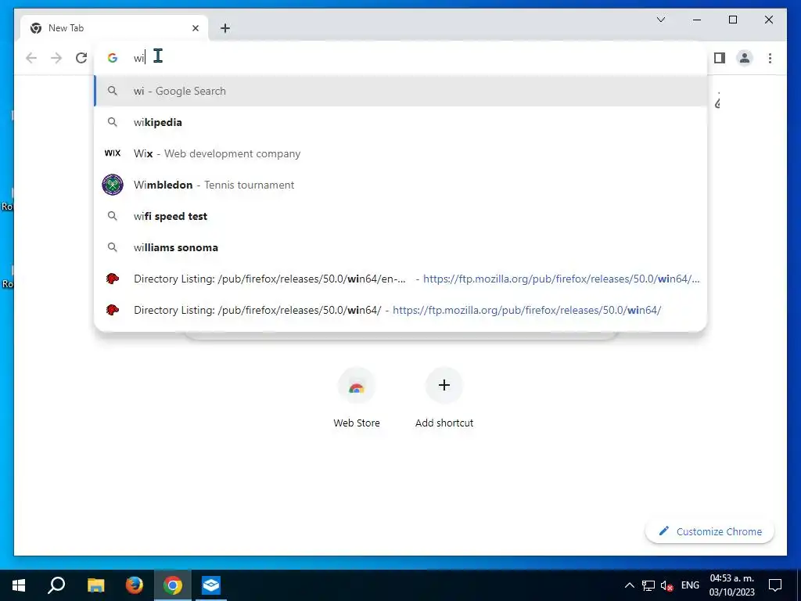The height and width of the screenshot is (601, 801).
Task: Open Directory Listing win64/en-... history entry
Action: click(400, 279)
